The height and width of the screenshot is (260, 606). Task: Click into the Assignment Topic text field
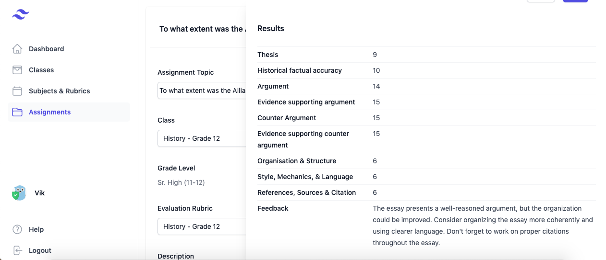tap(202, 90)
